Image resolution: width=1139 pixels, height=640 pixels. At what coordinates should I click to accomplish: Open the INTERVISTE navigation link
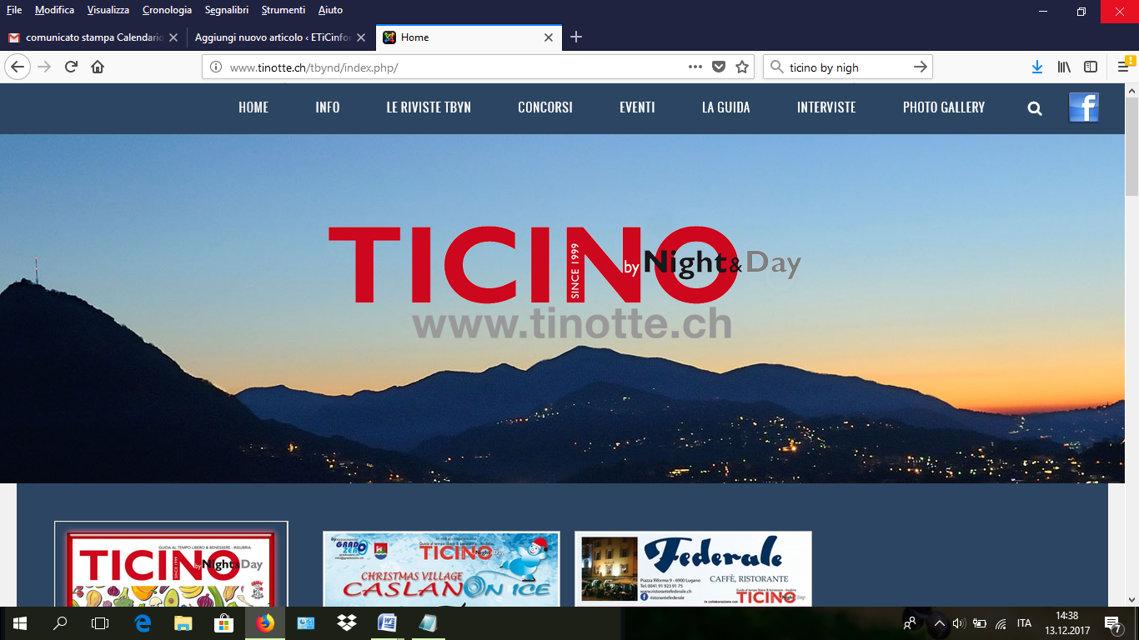click(826, 107)
